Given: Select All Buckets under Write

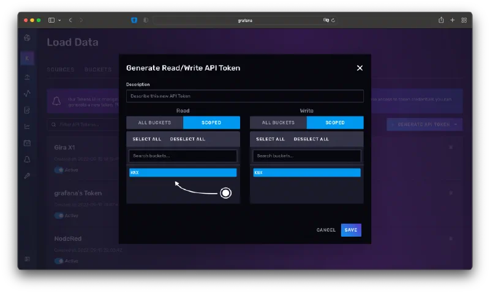Looking at the screenshot, I should coord(278,123).
